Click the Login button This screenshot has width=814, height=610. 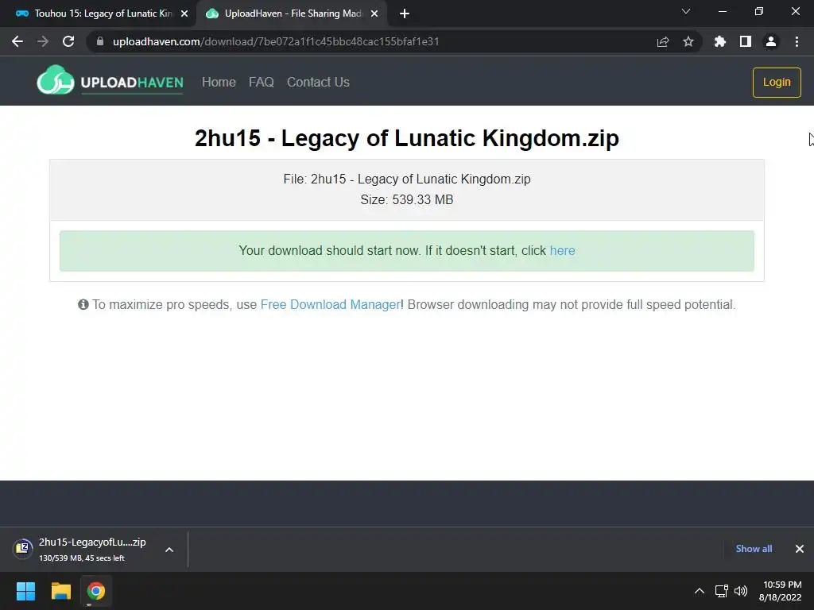tap(777, 82)
